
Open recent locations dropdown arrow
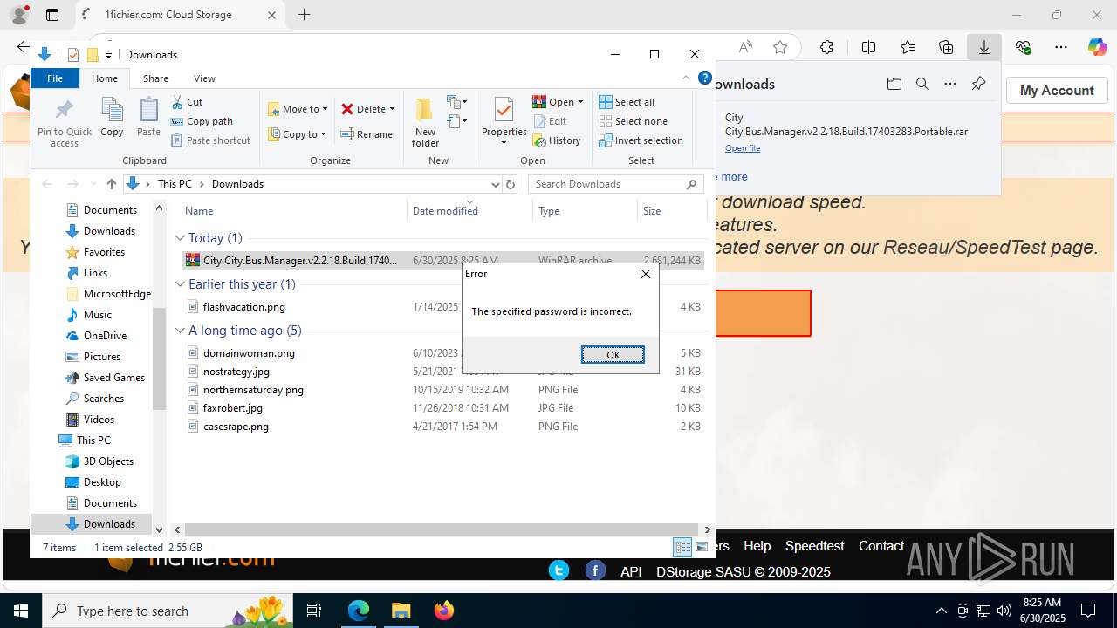coord(93,184)
